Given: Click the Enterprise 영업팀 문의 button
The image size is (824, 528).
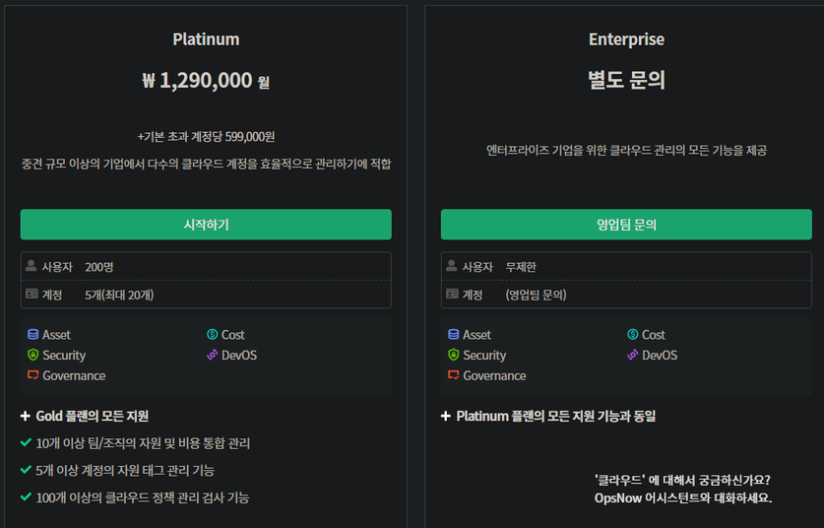Looking at the screenshot, I should [626, 225].
